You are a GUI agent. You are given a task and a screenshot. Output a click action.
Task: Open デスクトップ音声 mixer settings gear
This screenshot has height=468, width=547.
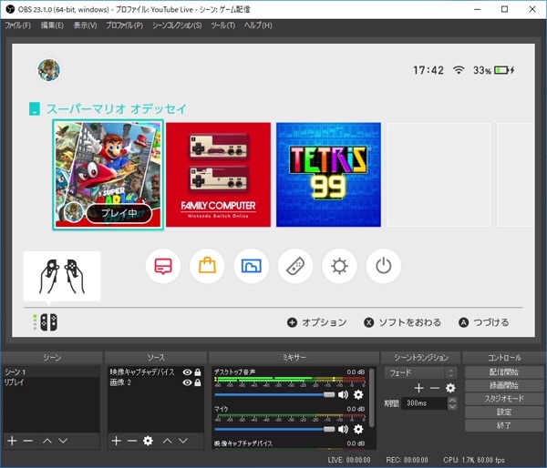[x=358, y=394]
